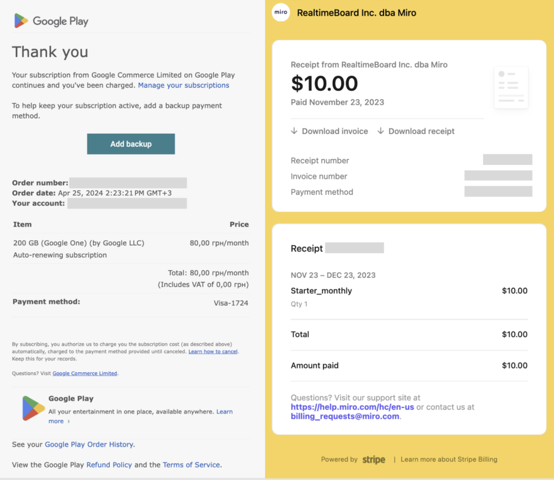
Task: Click the Miro circular logo in the header
Action: click(x=280, y=12)
